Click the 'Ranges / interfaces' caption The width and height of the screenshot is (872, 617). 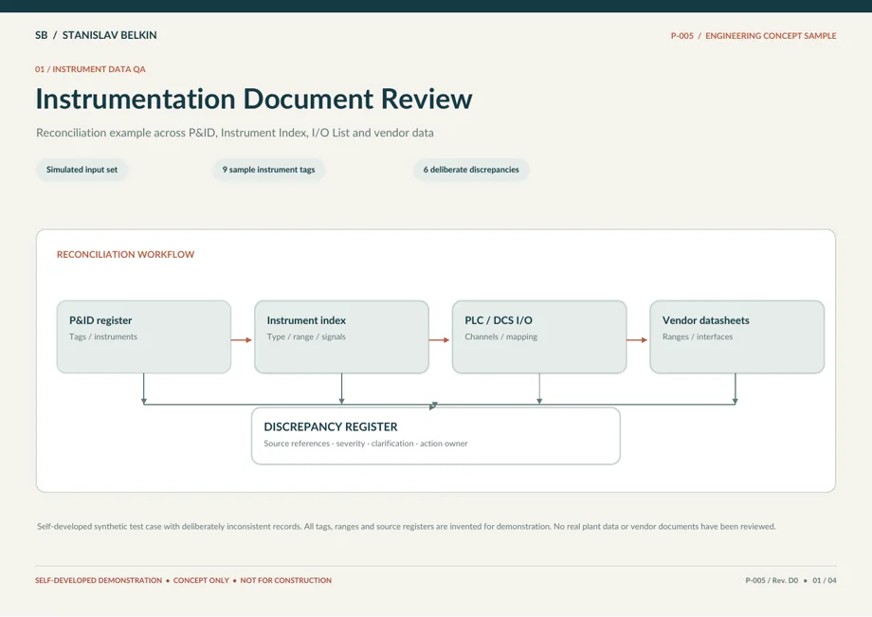698,336
